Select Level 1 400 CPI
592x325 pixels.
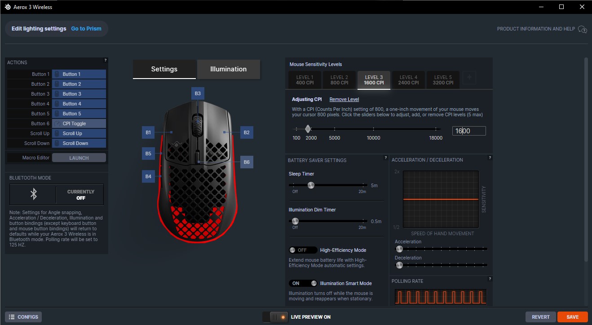(x=305, y=80)
